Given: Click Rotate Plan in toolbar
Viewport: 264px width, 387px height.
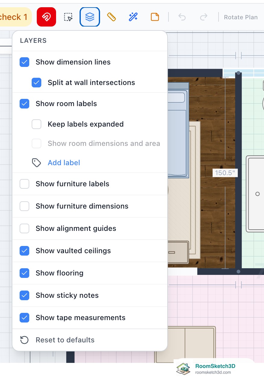Looking at the screenshot, I should coord(241,17).
